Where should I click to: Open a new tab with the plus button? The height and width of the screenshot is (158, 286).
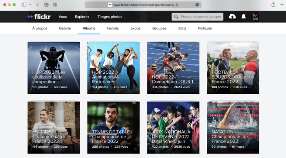282,5
